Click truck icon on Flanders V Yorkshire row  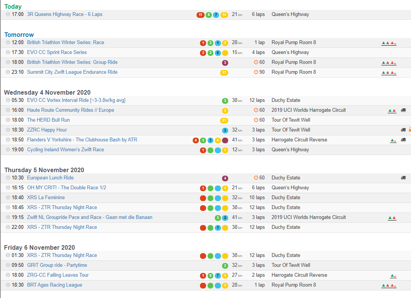pos(403,140)
